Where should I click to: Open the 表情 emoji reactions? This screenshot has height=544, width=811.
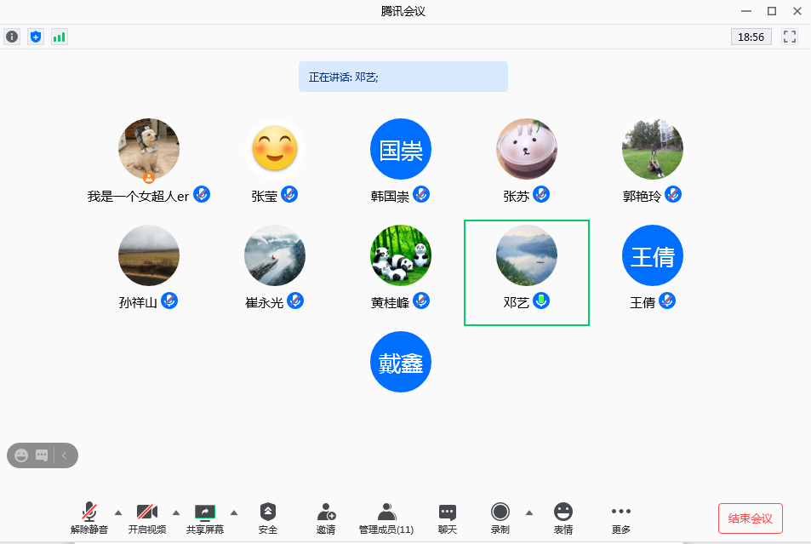[x=563, y=518]
